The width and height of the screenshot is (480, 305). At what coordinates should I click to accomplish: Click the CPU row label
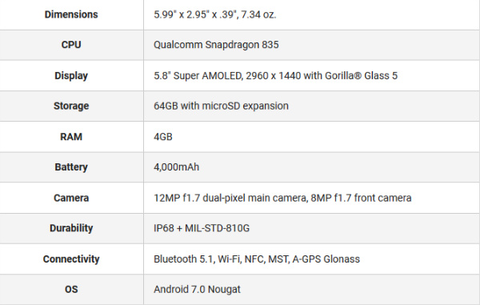coord(71,45)
